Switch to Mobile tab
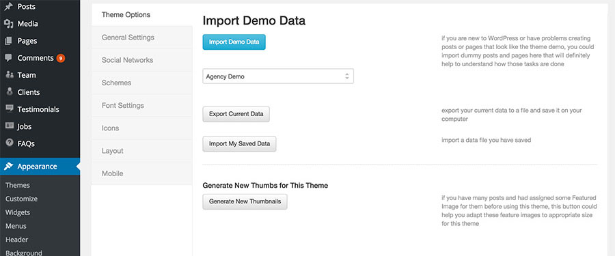 click(142, 173)
